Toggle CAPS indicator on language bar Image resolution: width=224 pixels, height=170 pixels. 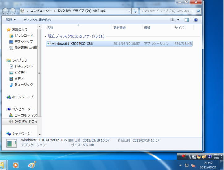pyautogui.click(x=216, y=155)
